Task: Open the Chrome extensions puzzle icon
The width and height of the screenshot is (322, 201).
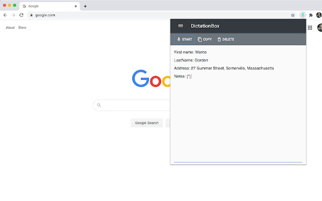Action: [311, 15]
